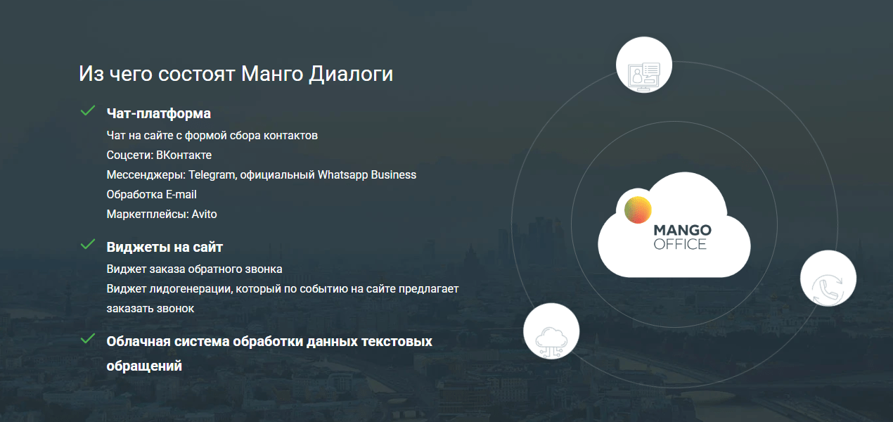Click the cloud network icon on the orbit's bottom
893x422 pixels.
tap(551, 331)
